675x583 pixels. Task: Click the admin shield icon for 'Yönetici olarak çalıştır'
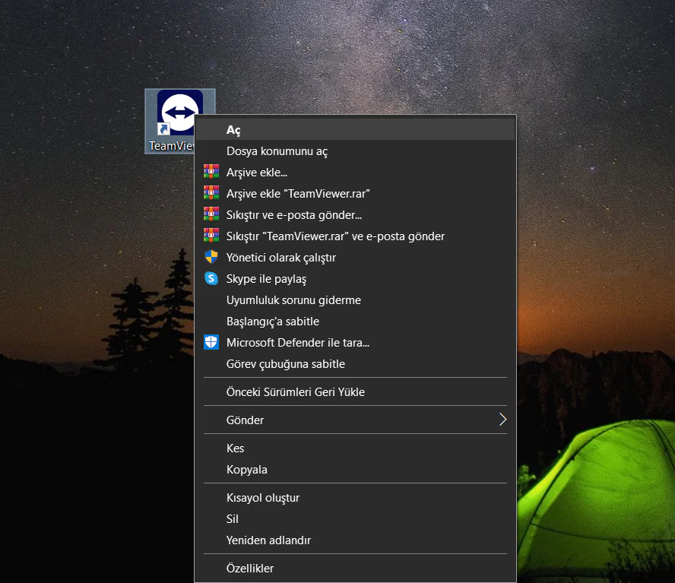pos(211,258)
